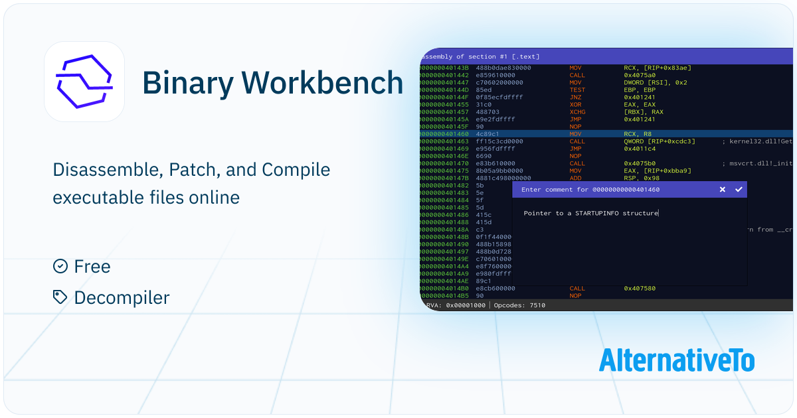Click opcode bytes 488b0dae830000
This screenshot has height=418, width=797.
tap(503, 68)
